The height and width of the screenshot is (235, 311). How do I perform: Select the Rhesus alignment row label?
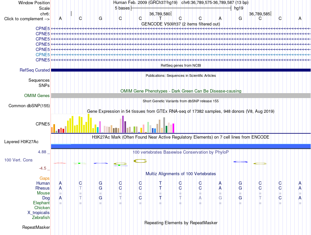(43, 188)
